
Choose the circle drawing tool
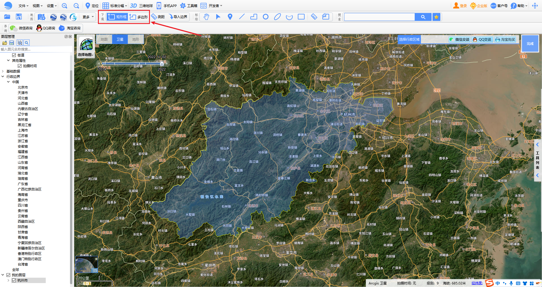tap(265, 17)
